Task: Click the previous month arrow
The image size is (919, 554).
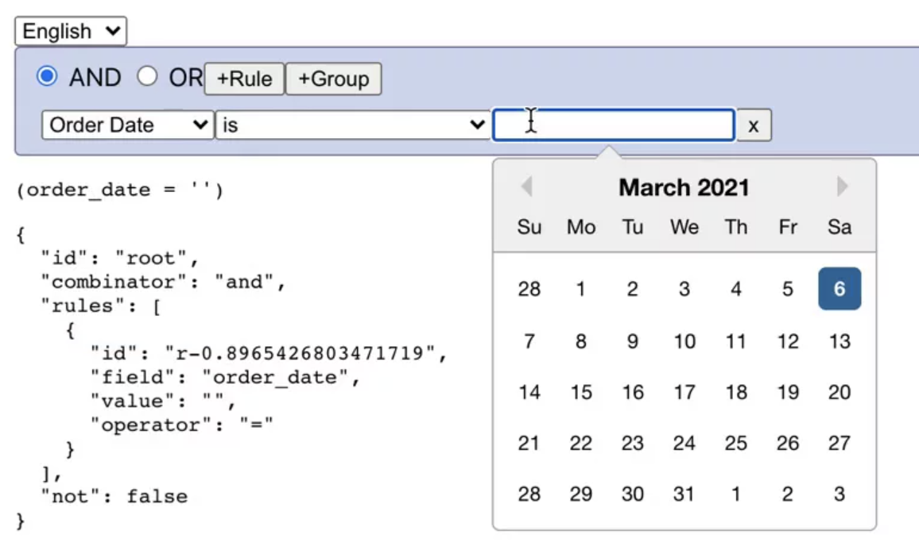Action: (x=526, y=186)
